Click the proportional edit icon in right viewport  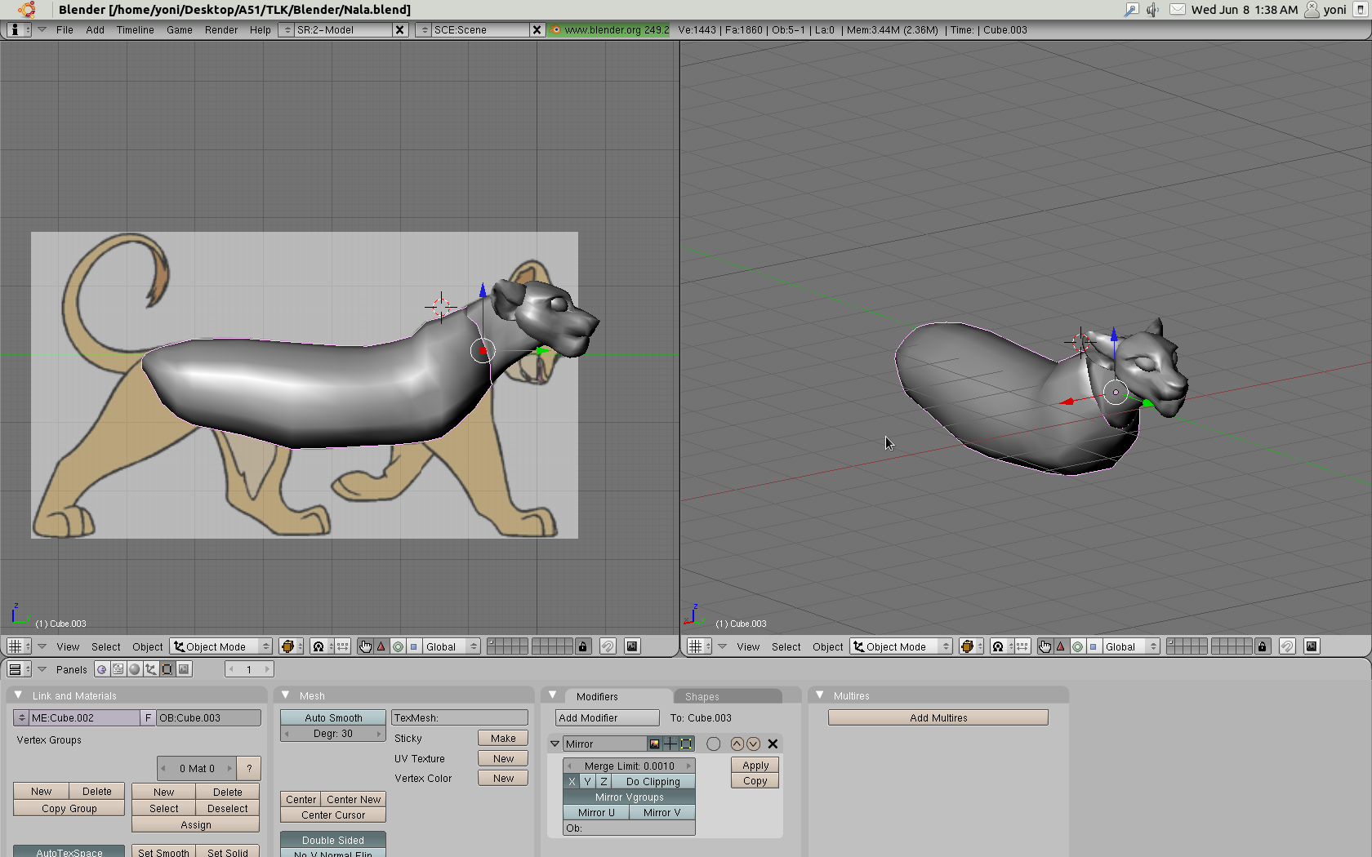click(x=1287, y=646)
